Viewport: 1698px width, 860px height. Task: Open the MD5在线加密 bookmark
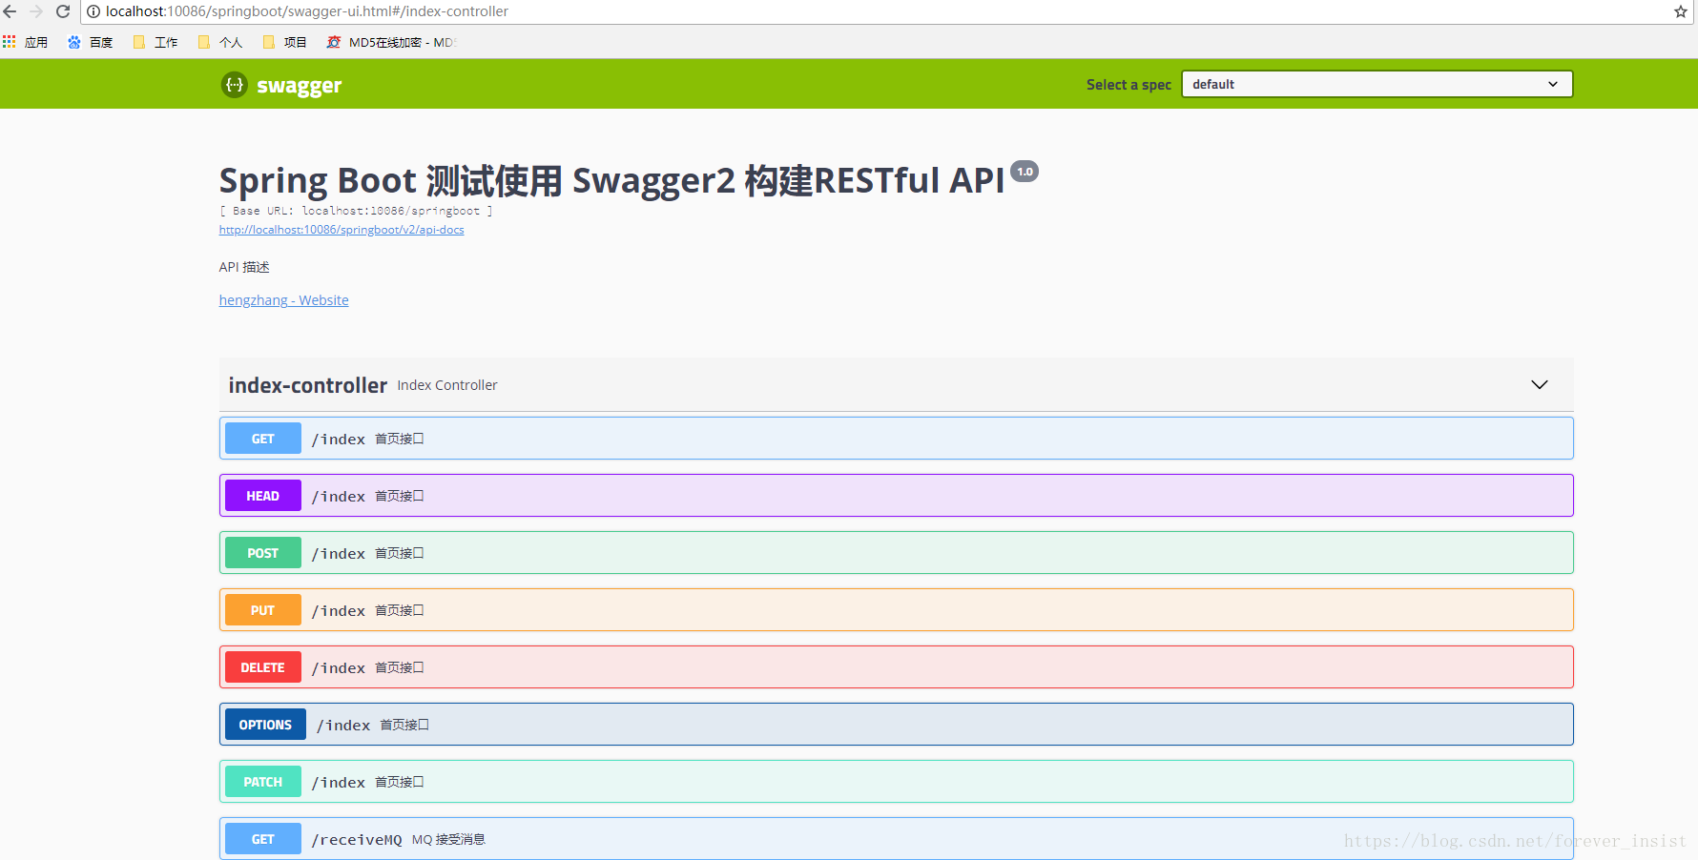pyautogui.click(x=391, y=42)
